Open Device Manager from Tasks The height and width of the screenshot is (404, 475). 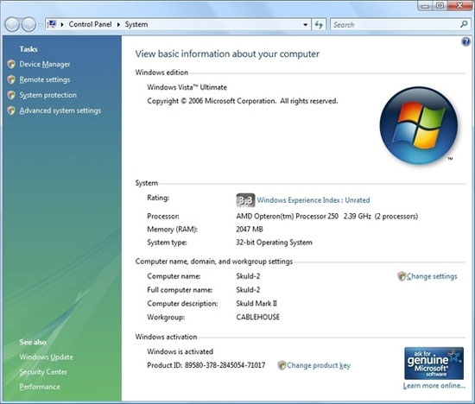pos(45,64)
